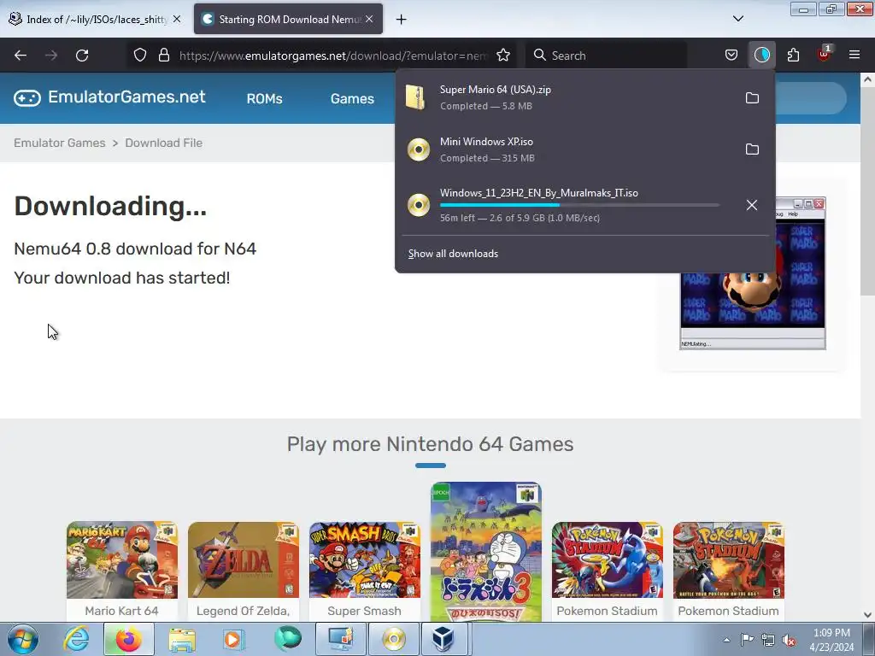Go back to the previous page

(21, 56)
